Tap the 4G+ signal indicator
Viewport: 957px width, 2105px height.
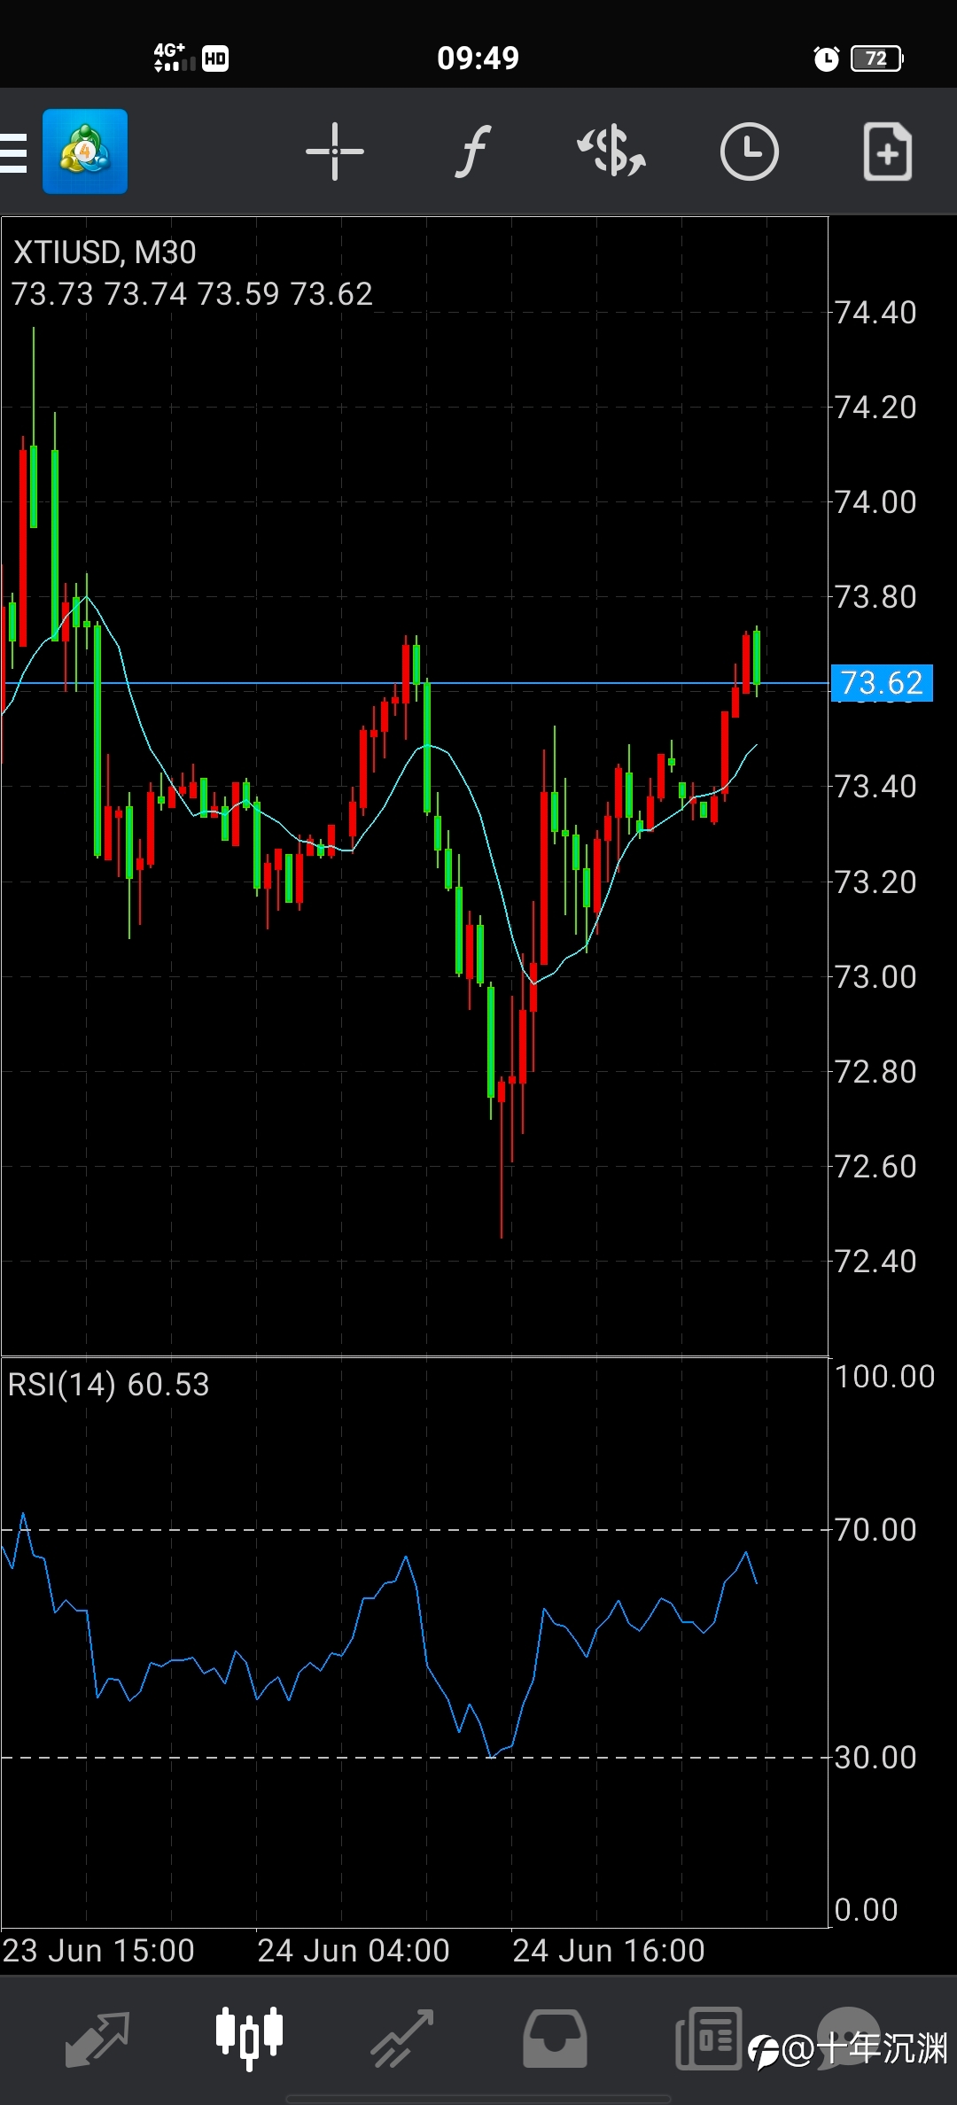coord(174,58)
